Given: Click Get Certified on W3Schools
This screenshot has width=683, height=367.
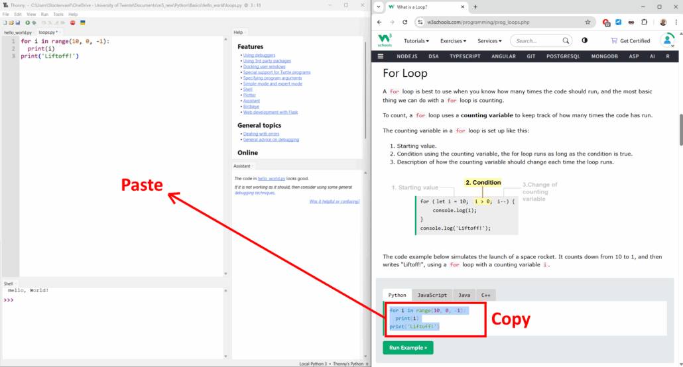Looking at the screenshot, I should pos(631,41).
